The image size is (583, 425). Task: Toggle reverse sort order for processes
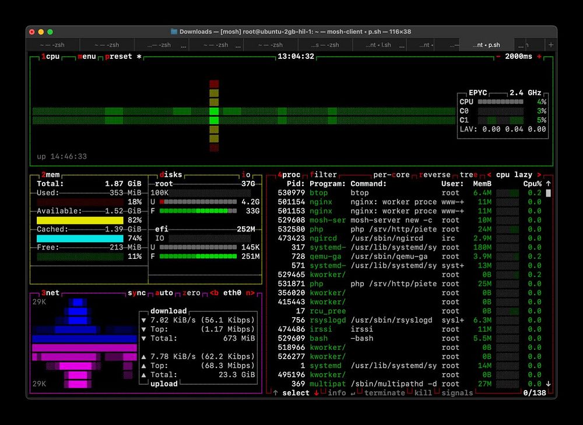(x=434, y=174)
